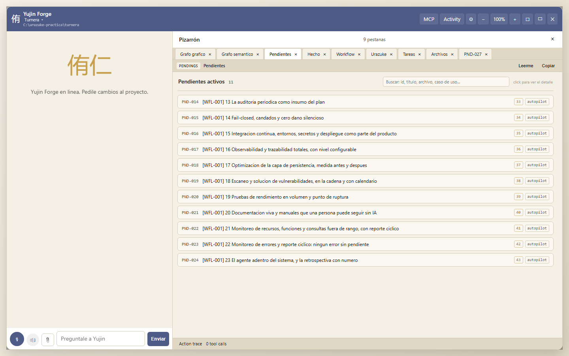Open pending PND-017 Observabilidad y trazabilidad
569x356 pixels.
366,149
